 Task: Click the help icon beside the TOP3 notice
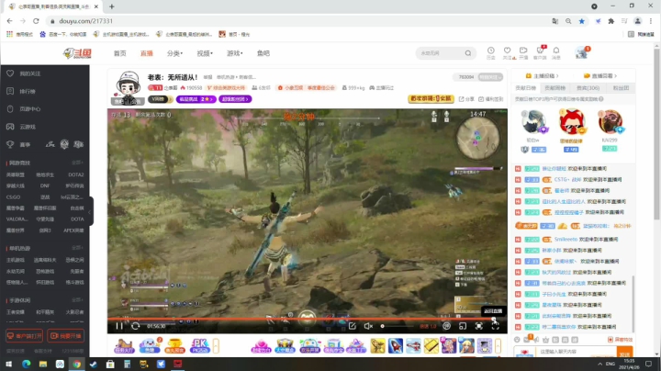point(601,99)
